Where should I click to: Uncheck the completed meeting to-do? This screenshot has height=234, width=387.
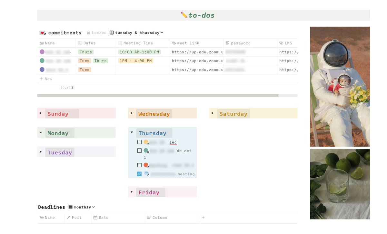click(x=139, y=174)
